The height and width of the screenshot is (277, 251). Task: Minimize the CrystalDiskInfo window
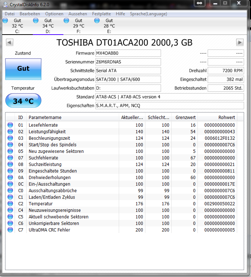[x=215, y=3]
